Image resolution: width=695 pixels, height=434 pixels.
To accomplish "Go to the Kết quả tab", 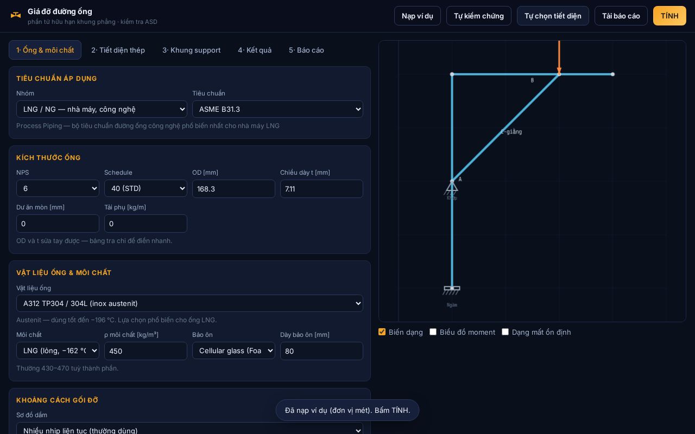I will tap(255, 50).
